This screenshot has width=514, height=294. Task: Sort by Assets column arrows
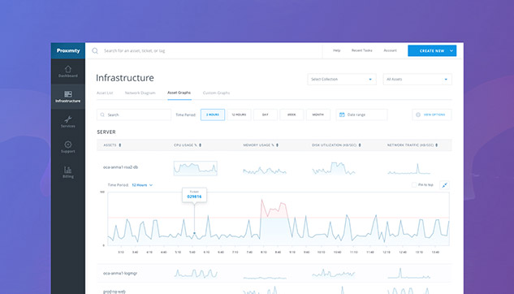coord(120,145)
